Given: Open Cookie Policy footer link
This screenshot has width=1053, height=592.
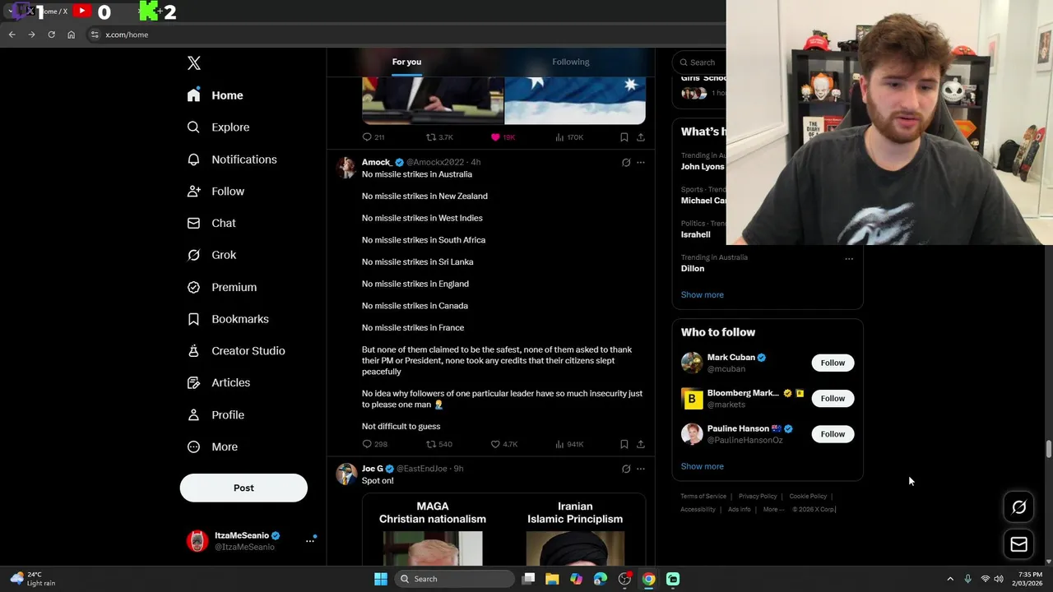Looking at the screenshot, I should click(x=808, y=497).
